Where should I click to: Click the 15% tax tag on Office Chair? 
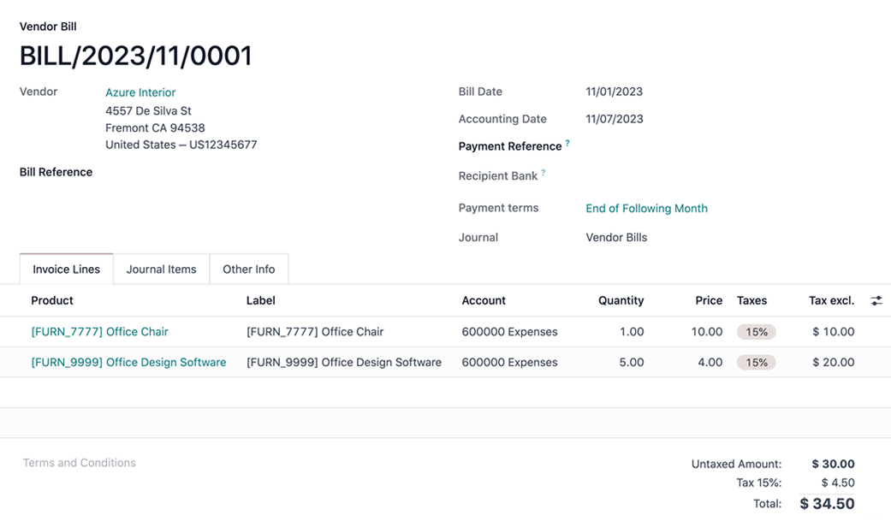click(756, 332)
